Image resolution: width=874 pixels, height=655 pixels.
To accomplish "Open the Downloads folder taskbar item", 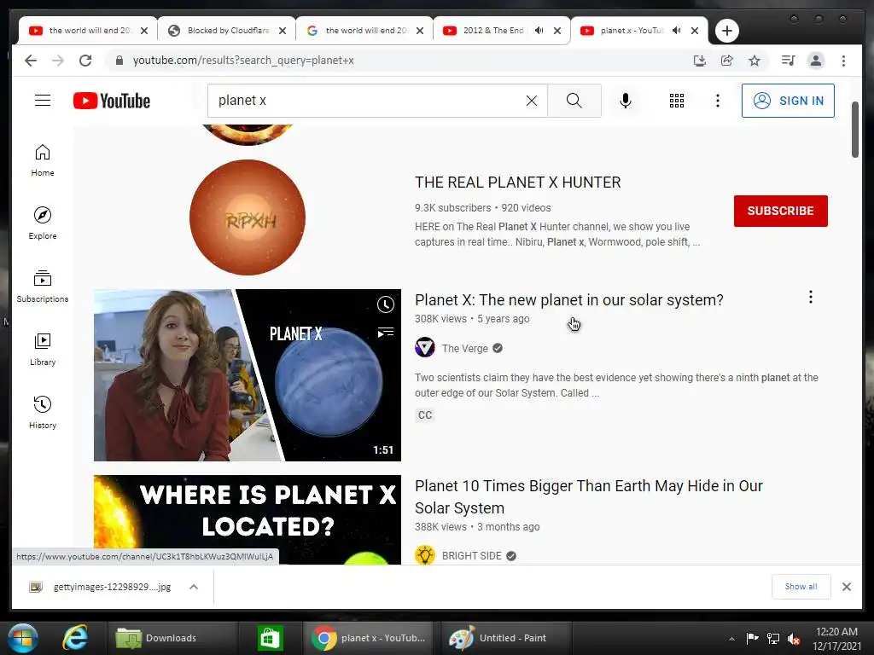I will 171,638.
